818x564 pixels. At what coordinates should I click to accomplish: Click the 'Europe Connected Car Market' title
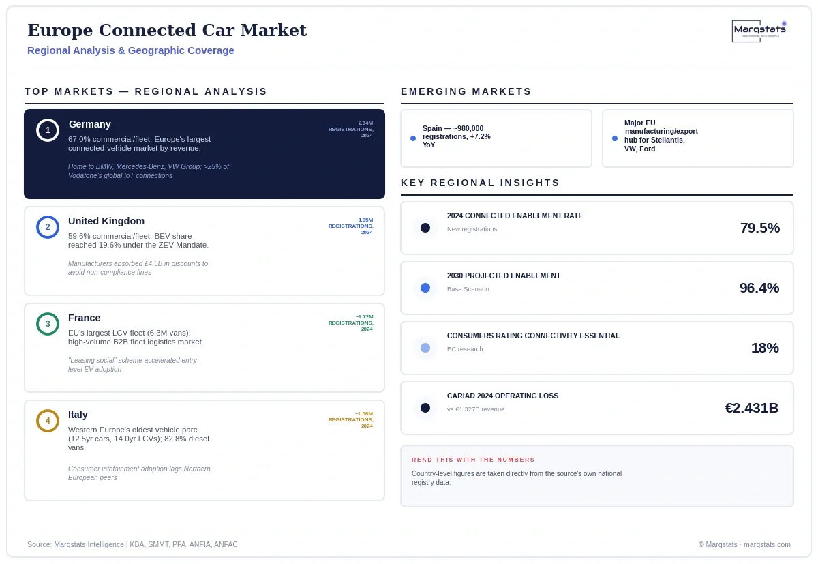click(167, 30)
